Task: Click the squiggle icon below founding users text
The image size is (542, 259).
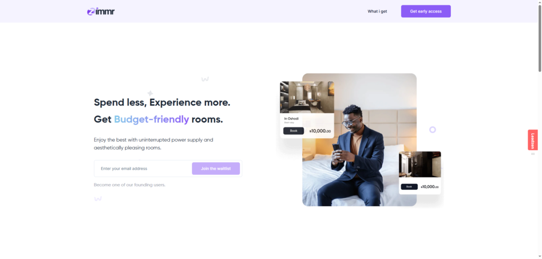Action: pos(98,199)
